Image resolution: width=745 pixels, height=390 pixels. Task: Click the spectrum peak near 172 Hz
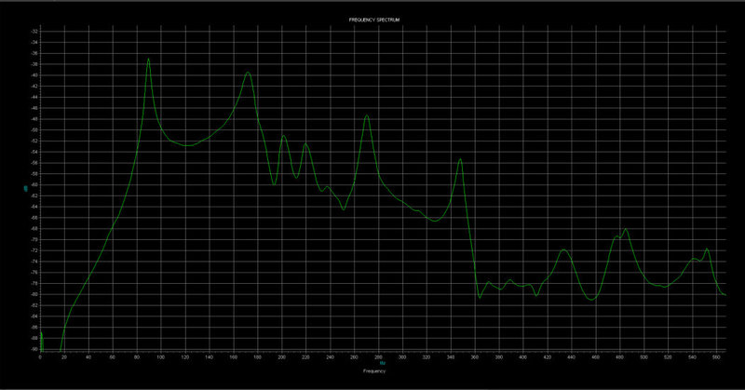(248, 73)
